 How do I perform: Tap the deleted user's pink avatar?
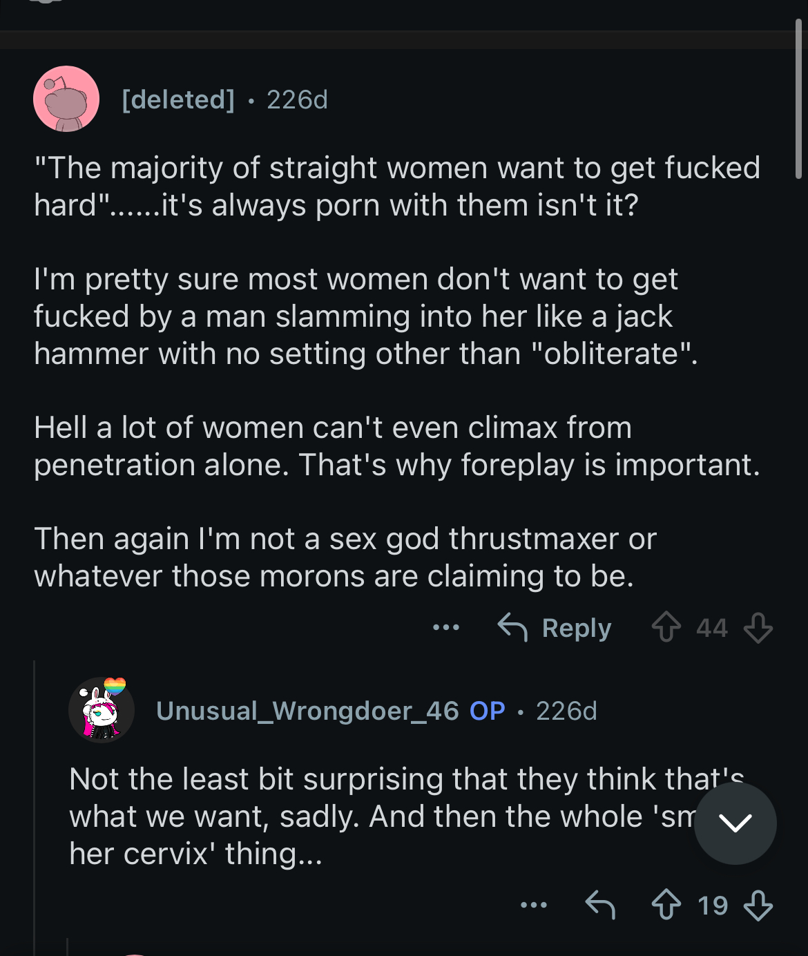pyautogui.click(x=66, y=99)
